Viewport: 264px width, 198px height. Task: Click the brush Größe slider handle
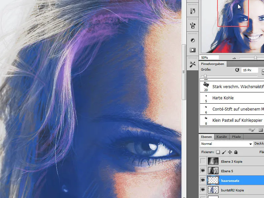[x=205, y=76]
